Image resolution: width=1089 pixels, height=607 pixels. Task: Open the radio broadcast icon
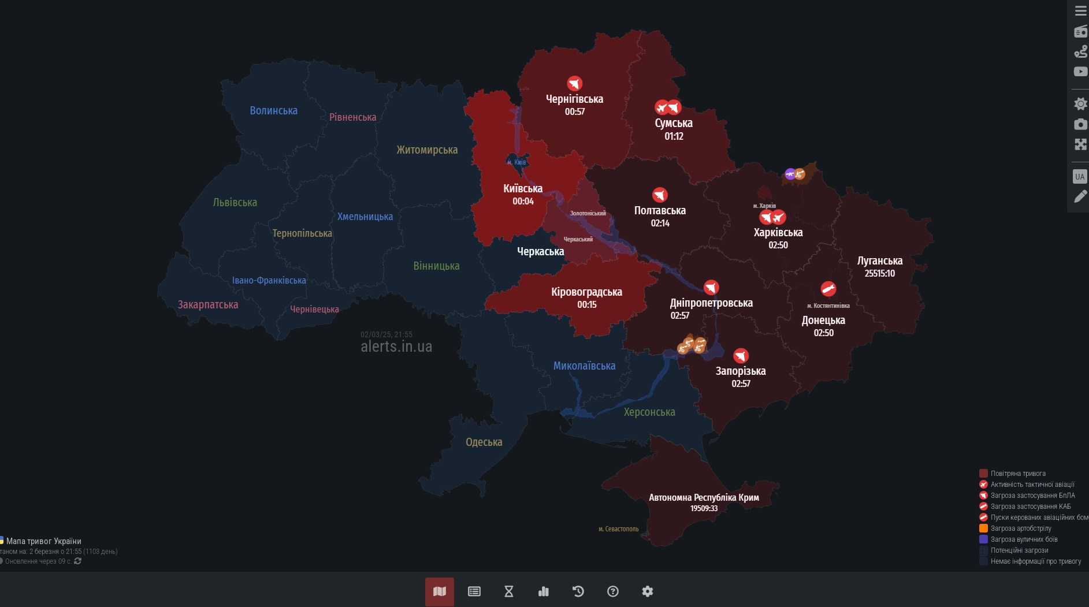(1080, 32)
